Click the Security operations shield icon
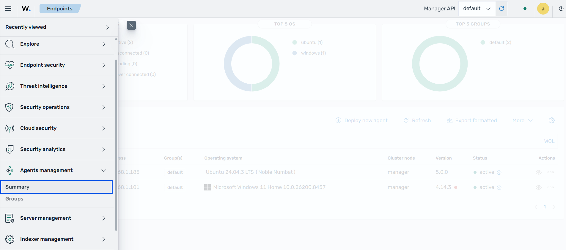This screenshot has height=250, width=566. pyautogui.click(x=10, y=107)
